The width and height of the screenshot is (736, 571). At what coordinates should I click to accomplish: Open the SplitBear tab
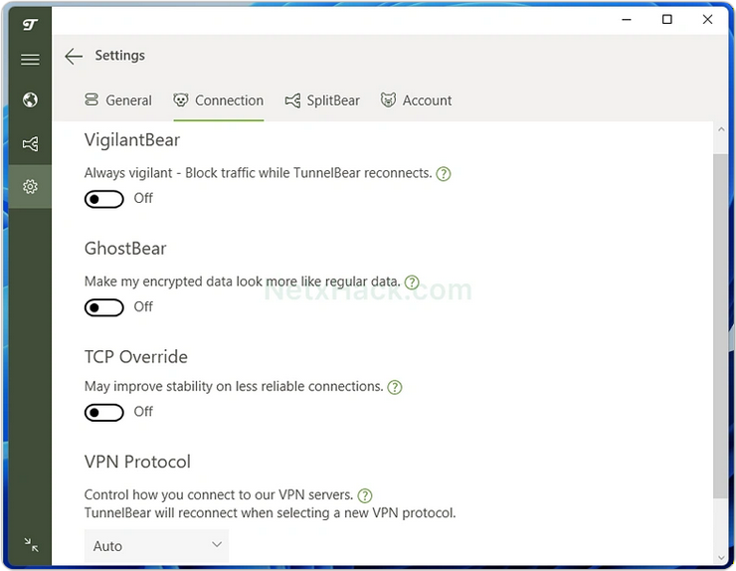322,100
